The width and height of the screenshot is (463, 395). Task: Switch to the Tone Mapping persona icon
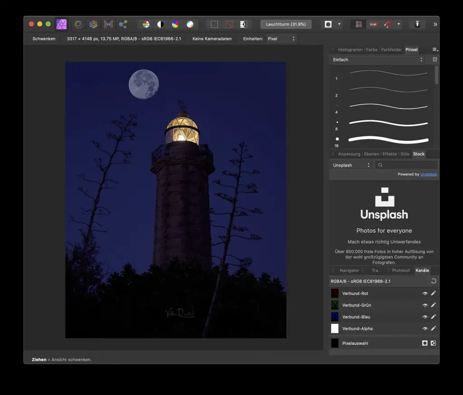pyautogui.click(x=109, y=24)
